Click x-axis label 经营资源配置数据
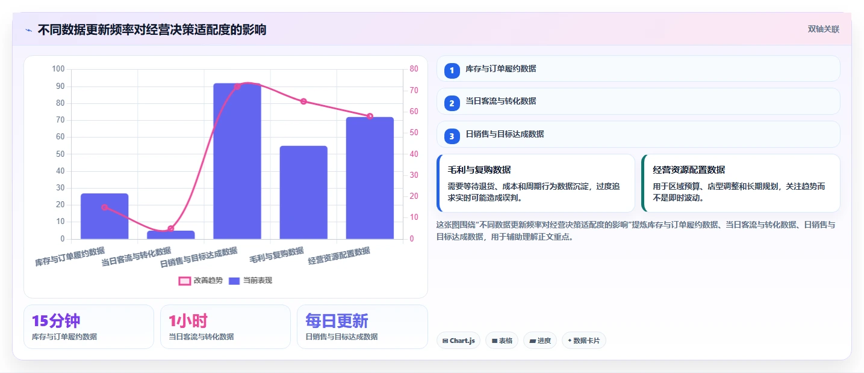The height and width of the screenshot is (373, 864). (339, 256)
